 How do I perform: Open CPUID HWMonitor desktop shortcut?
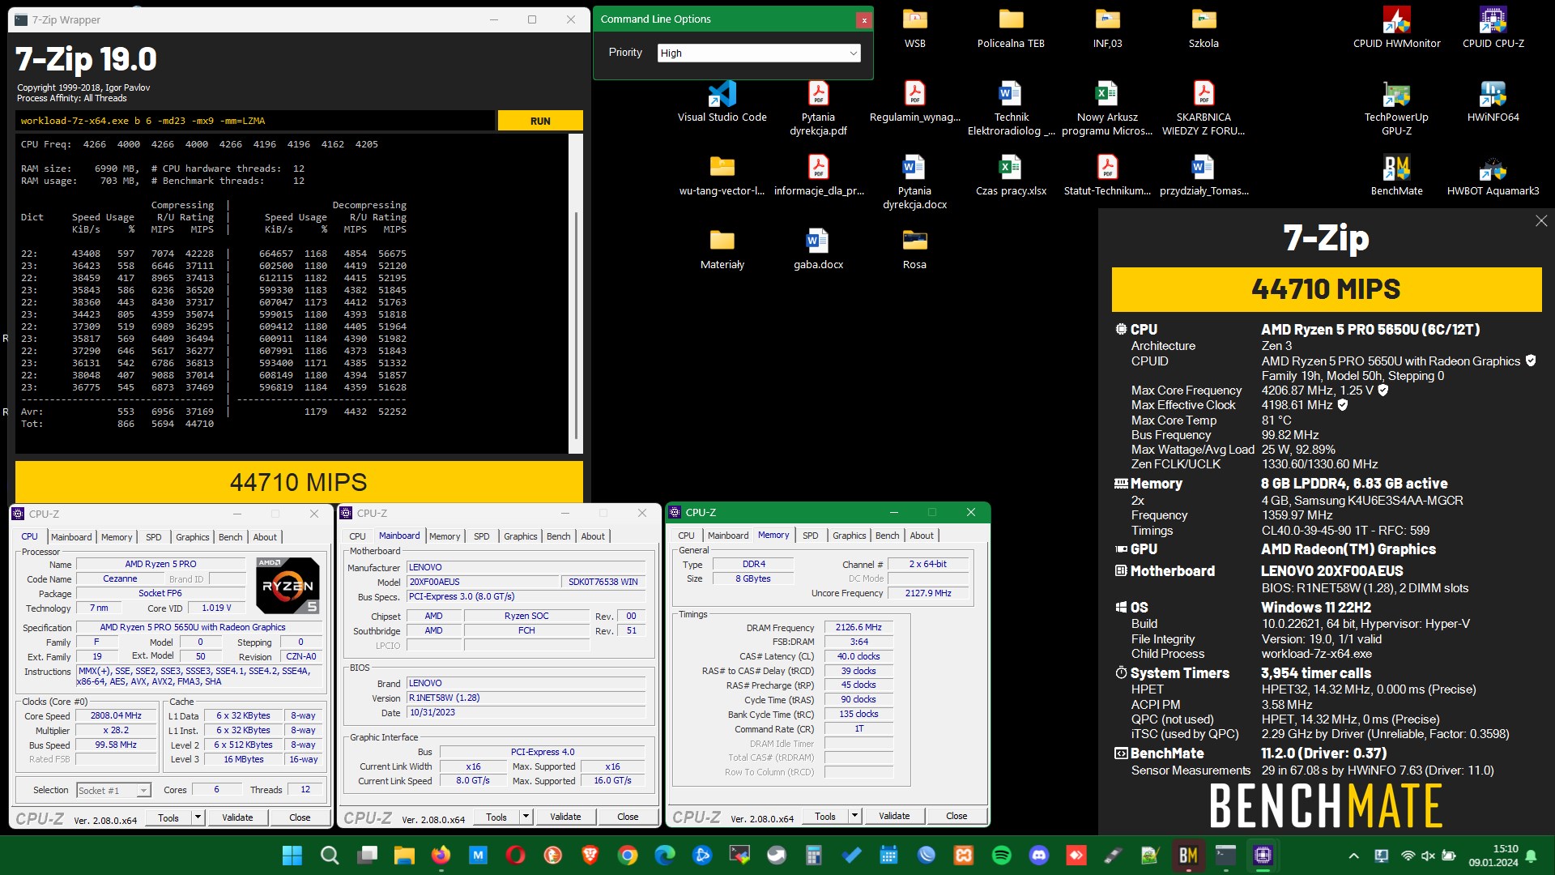pyautogui.click(x=1396, y=27)
